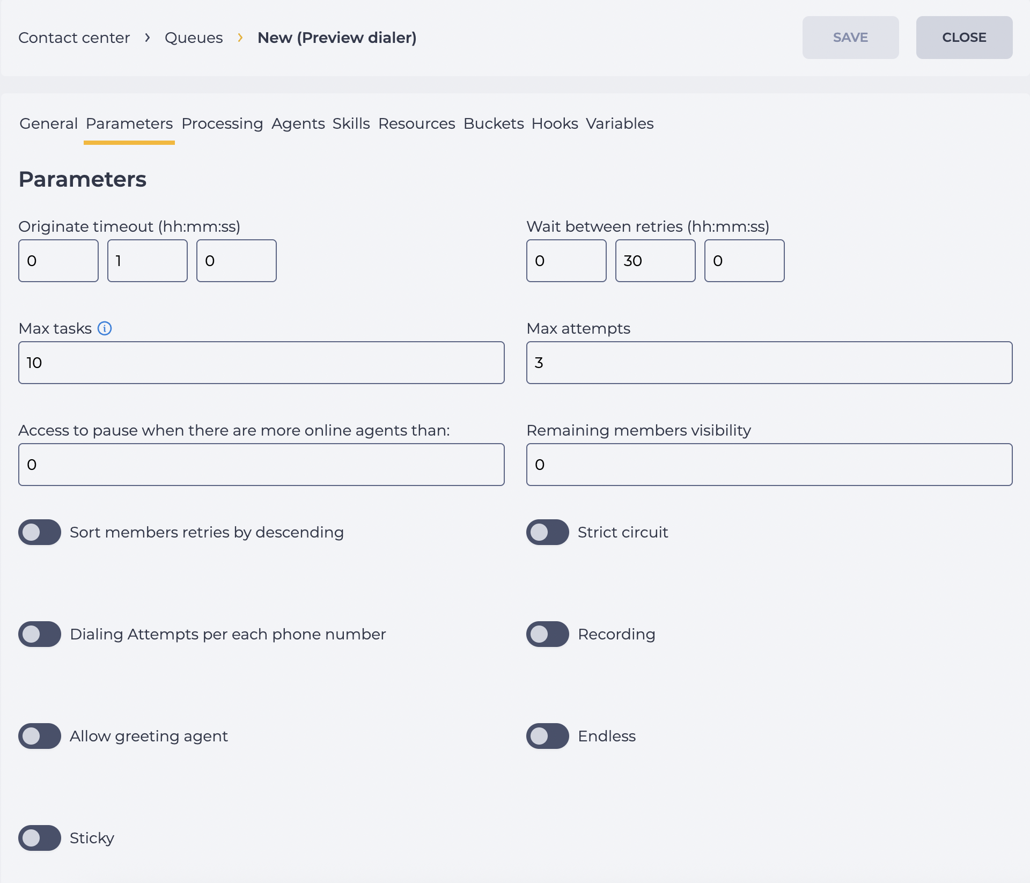
Task: Turn on the Recording switch
Action: [548, 634]
